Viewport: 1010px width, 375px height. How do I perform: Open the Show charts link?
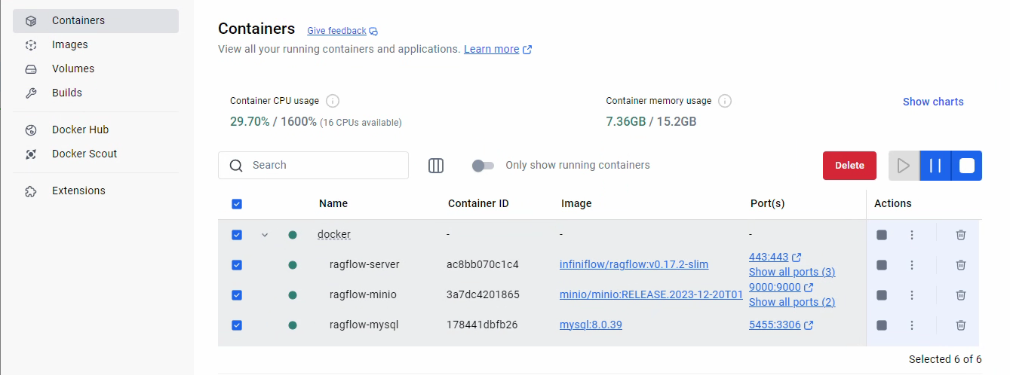click(933, 102)
